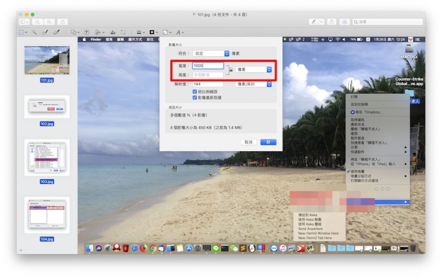Click the aspect ratio lock icon
This screenshot has height=276, width=442.
[229, 70]
